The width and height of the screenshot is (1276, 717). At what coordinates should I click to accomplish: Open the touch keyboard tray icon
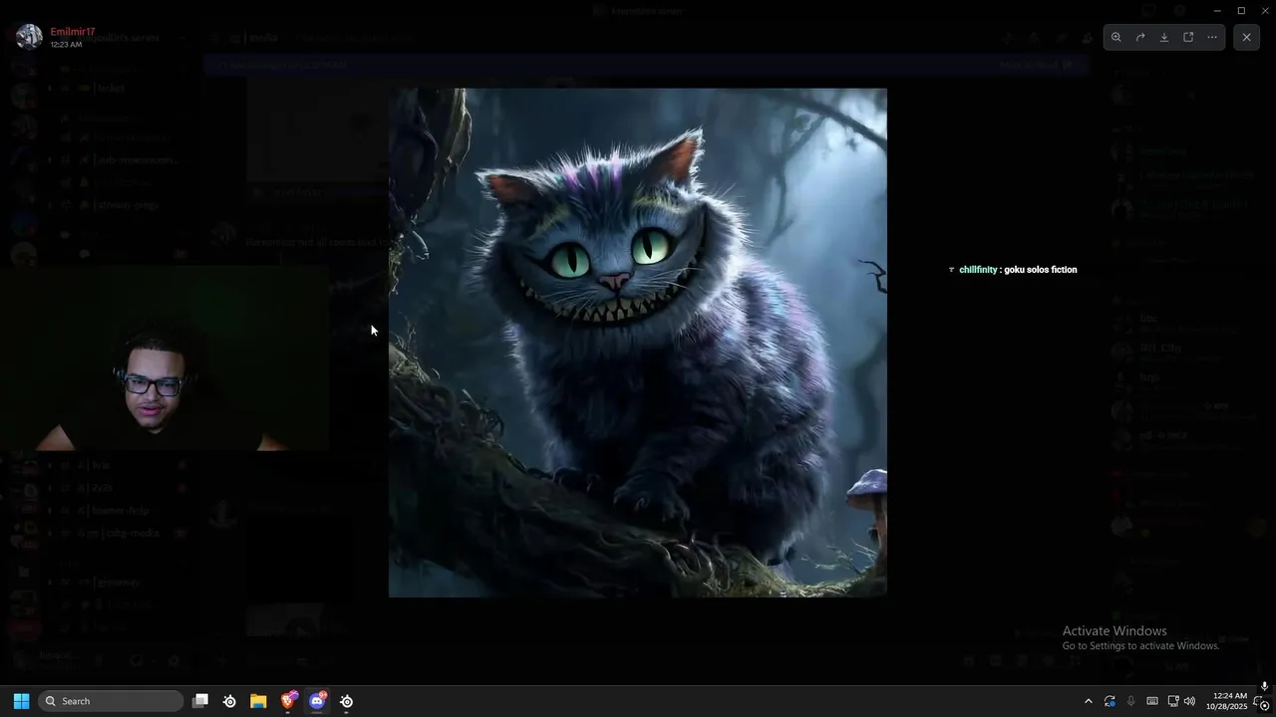click(1152, 701)
